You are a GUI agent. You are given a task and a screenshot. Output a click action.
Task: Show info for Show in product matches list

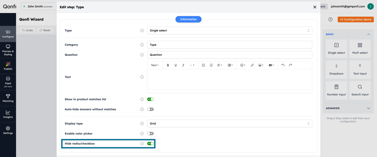click(x=142, y=99)
